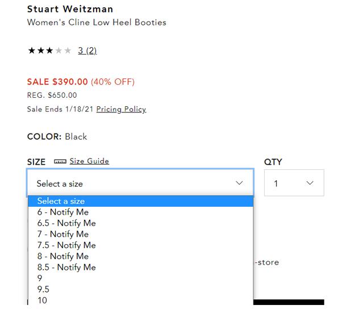Select size 7.5 - Notify Me
Viewport: 338px width, 309px height.
(x=140, y=245)
